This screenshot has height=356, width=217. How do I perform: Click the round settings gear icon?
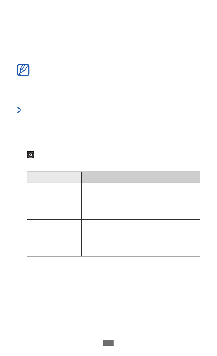tap(31, 155)
